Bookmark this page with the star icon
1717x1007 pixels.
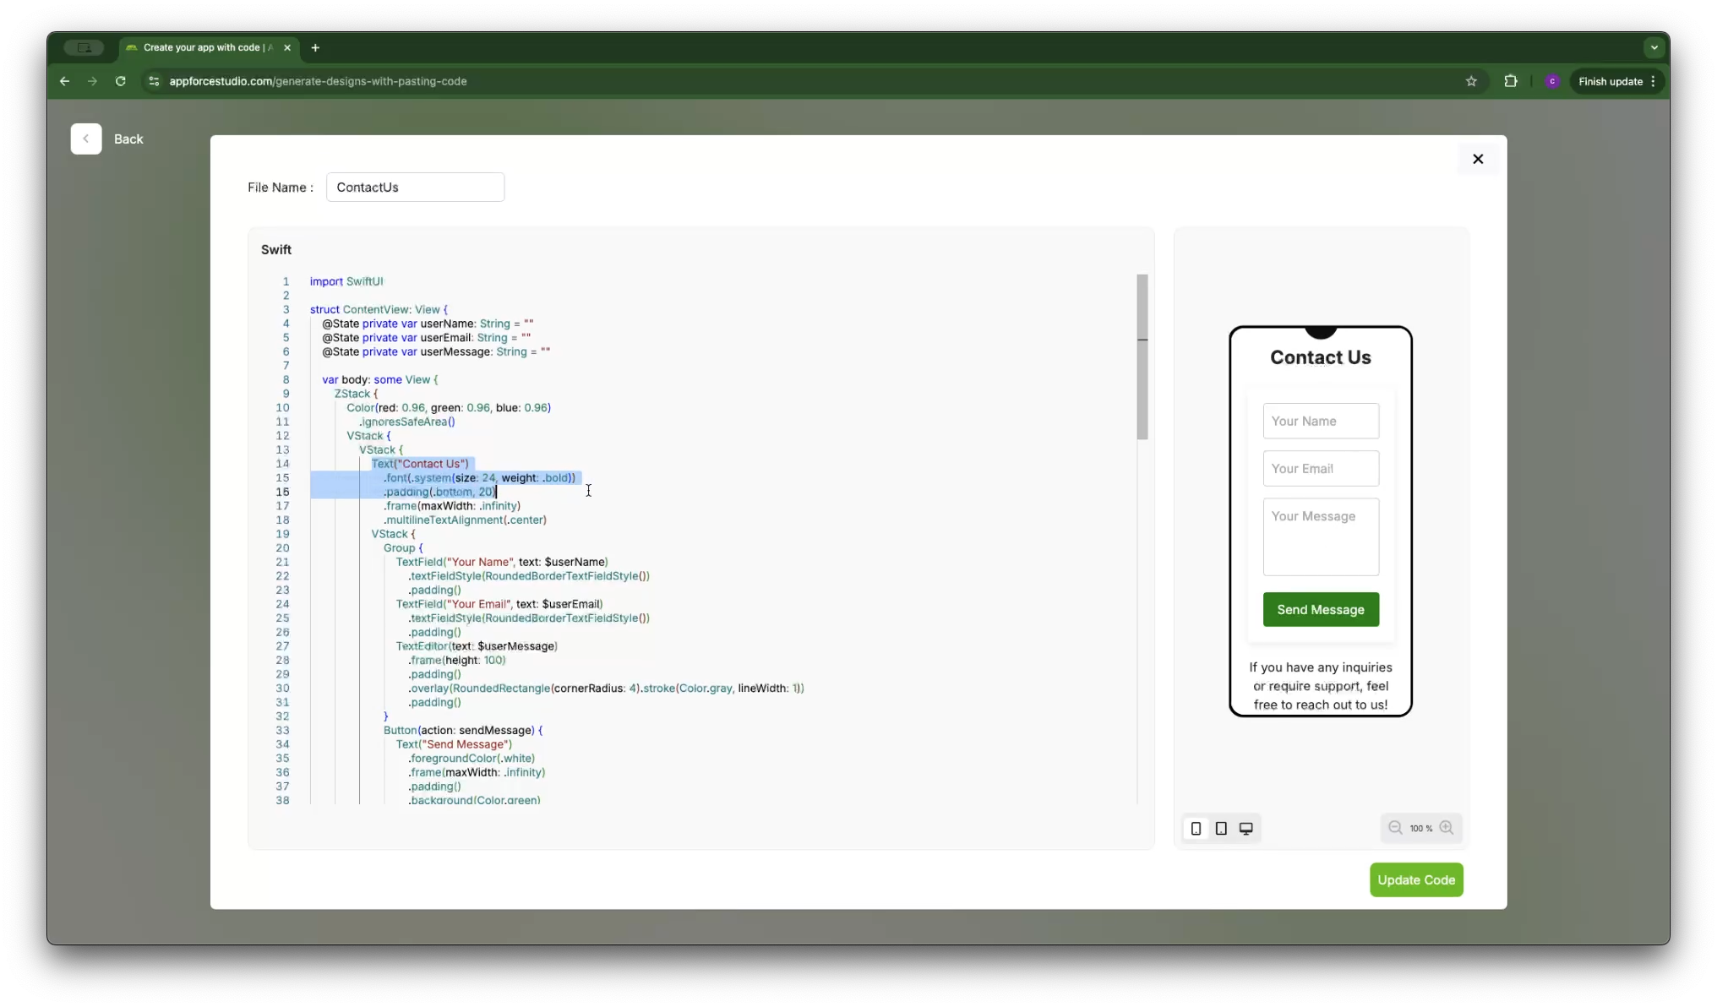1471,81
